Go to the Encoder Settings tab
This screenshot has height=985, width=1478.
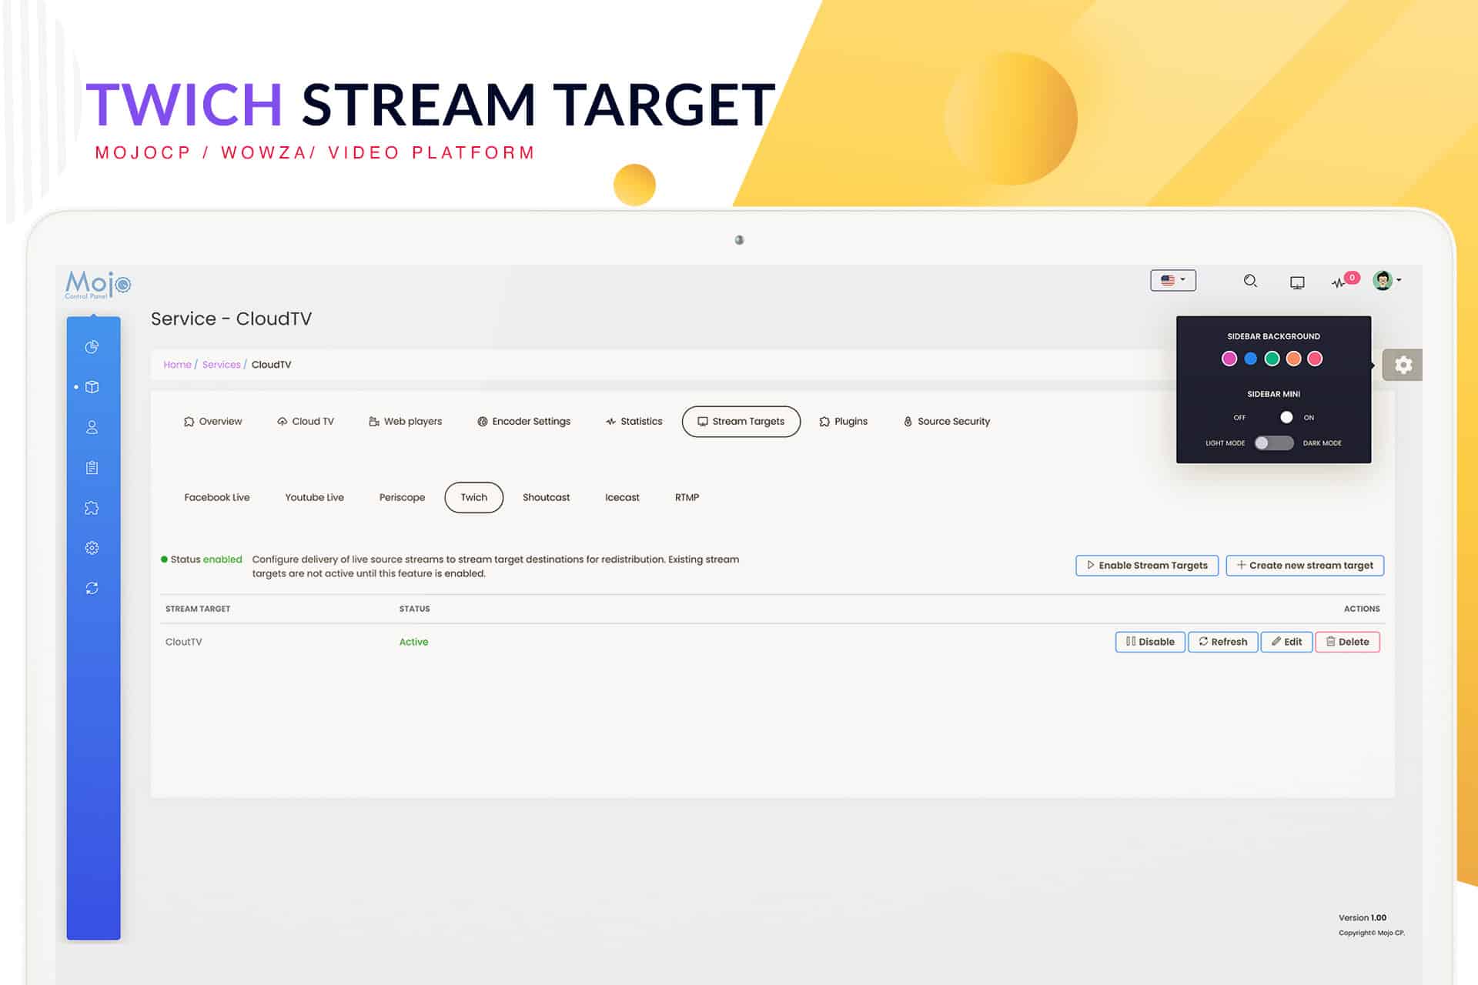524,422
